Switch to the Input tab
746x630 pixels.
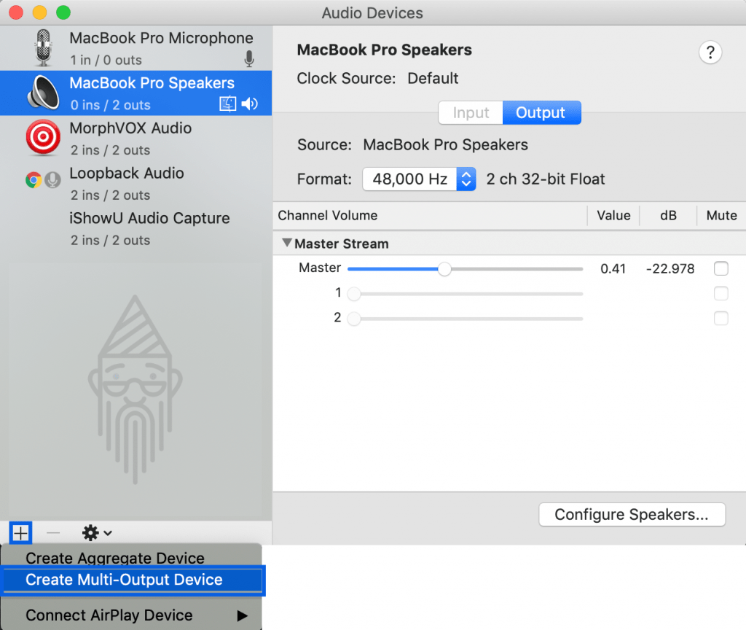point(471,113)
